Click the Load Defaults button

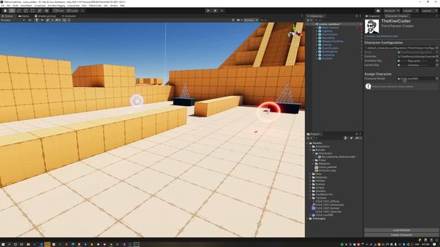click(401, 231)
